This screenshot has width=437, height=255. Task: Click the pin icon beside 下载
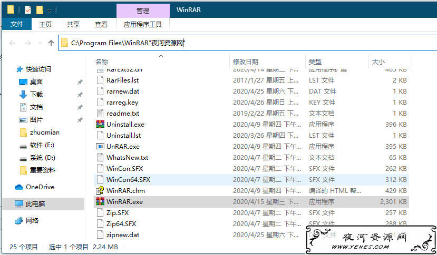pos(80,95)
